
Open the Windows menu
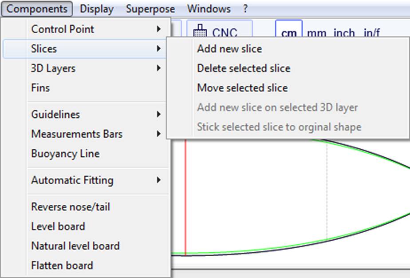pyautogui.click(x=209, y=9)
